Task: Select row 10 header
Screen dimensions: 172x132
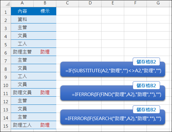Action: (6, 84)
